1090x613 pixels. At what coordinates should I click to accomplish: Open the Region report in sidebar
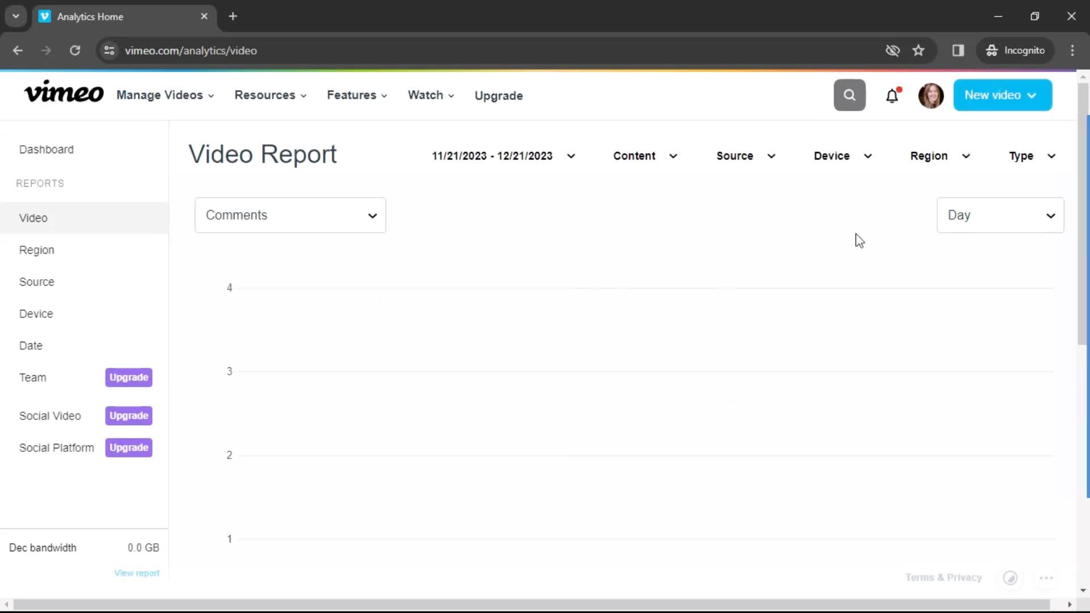[37, 250]
